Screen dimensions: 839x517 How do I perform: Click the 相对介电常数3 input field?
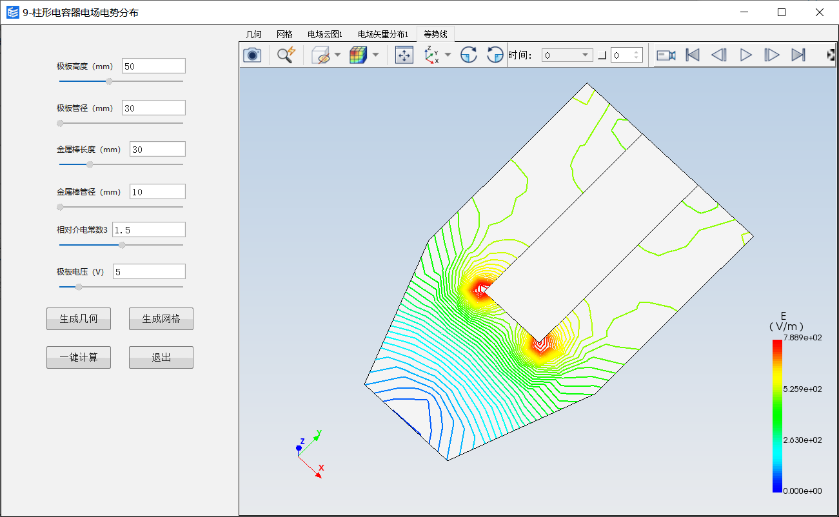[149, 229]
